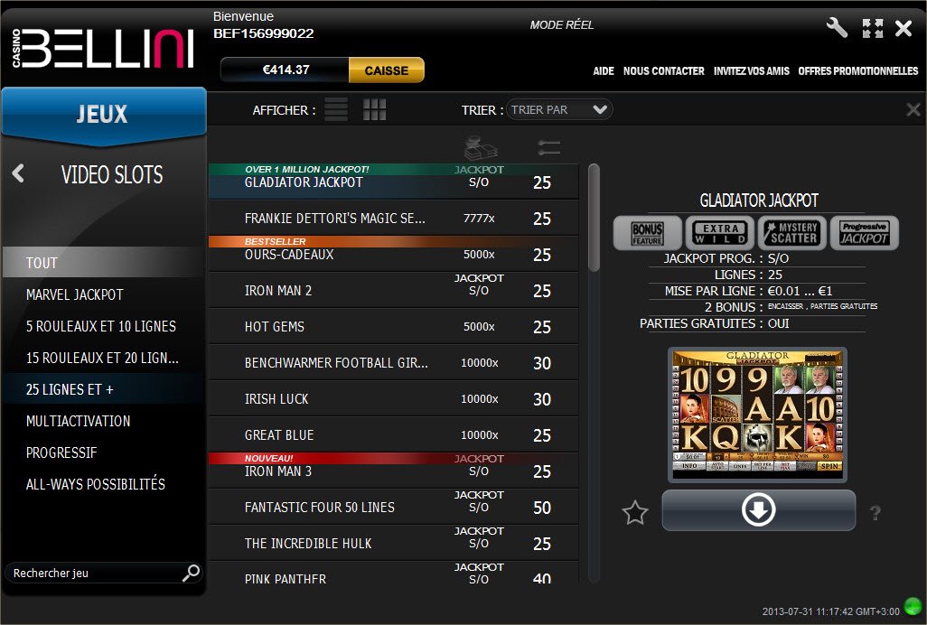
Task: Click the Mystery Scatter badge
Action: pyautogui.click(x=792, y=233)
